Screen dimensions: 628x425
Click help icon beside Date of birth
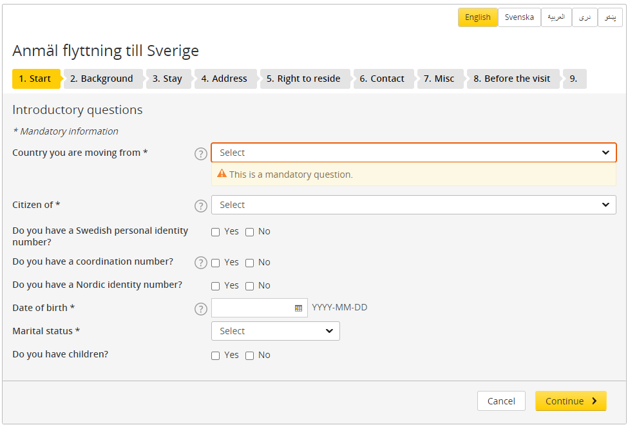201,308
